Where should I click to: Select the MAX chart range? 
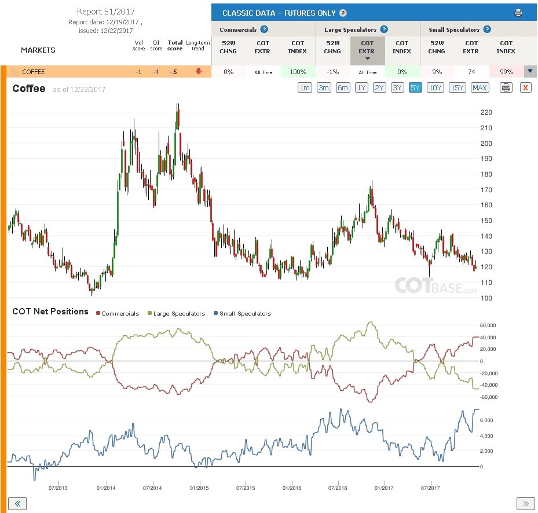(480, 87)
